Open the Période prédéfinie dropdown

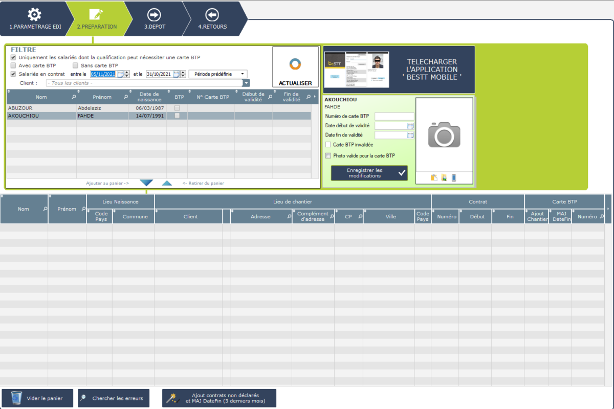(x=218, y=74)
